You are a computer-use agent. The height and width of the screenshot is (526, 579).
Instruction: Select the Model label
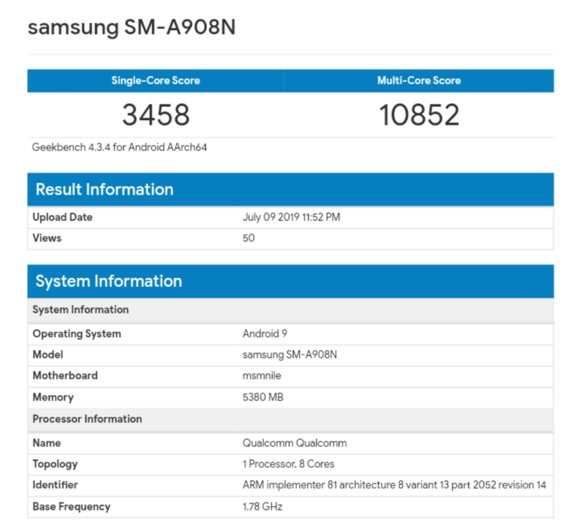47,355
